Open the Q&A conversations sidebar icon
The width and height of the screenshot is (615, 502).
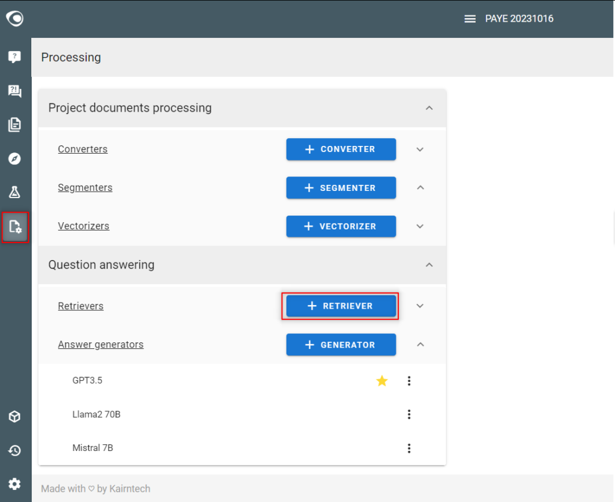click(x=15, y=91)
